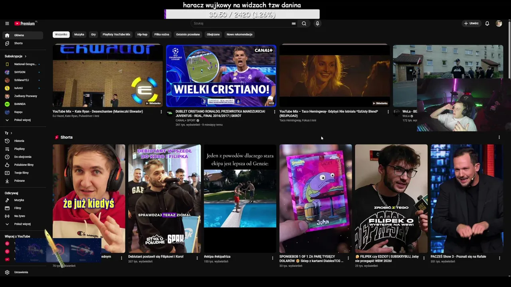
Task: Select Playlisty YouTube Mix chip
Action: 116,34
